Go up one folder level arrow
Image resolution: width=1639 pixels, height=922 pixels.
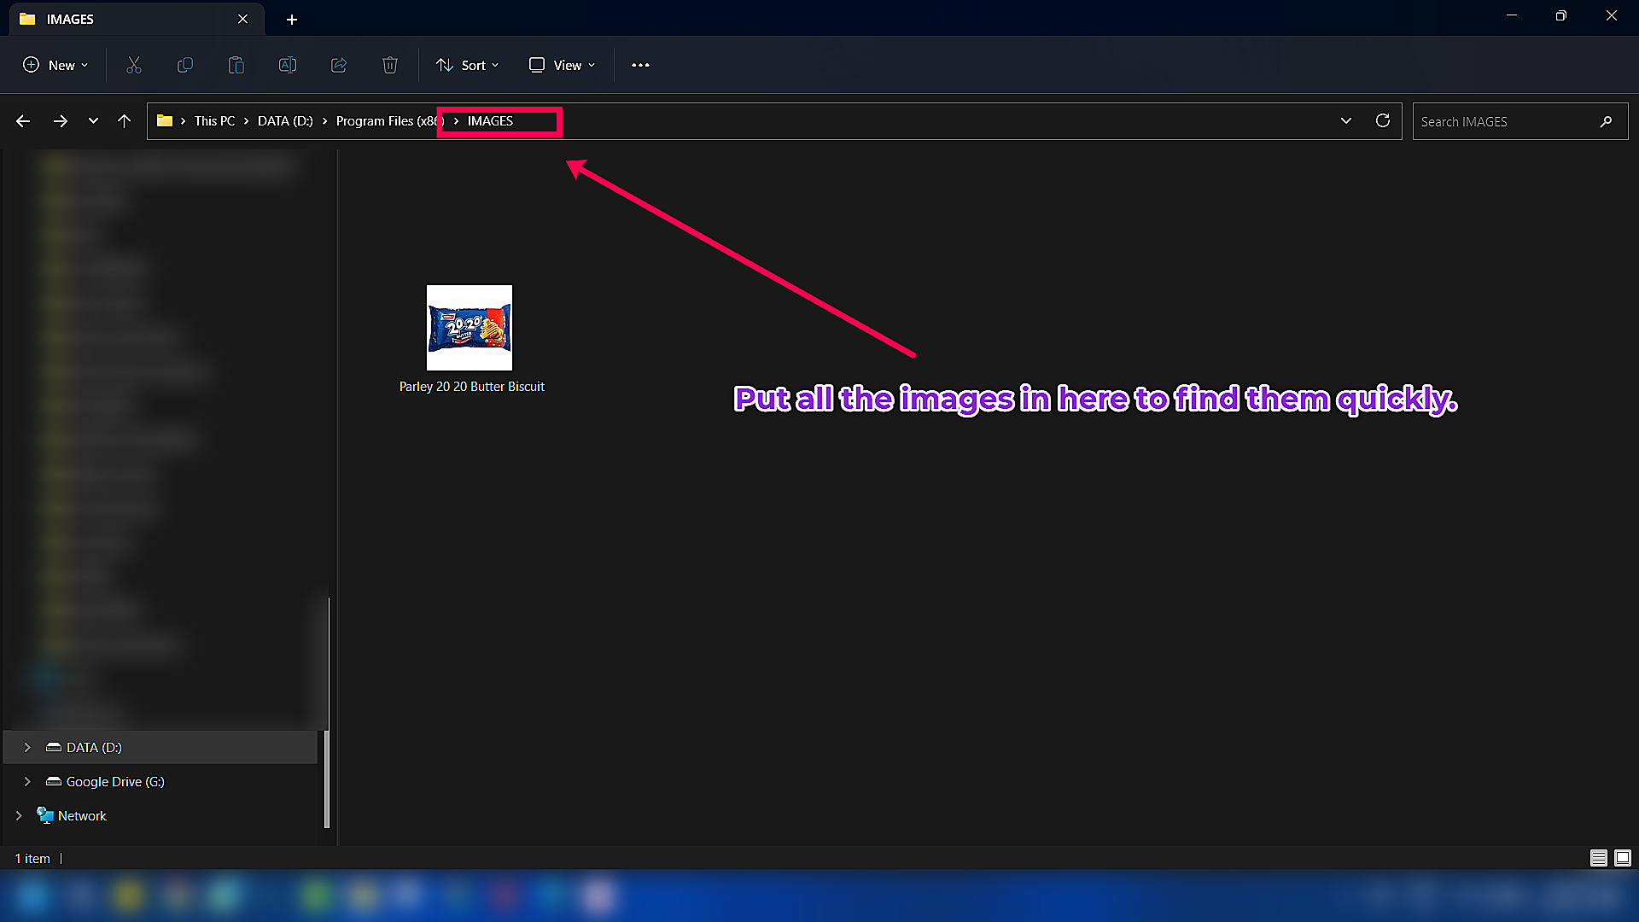(x=125, y=121)
